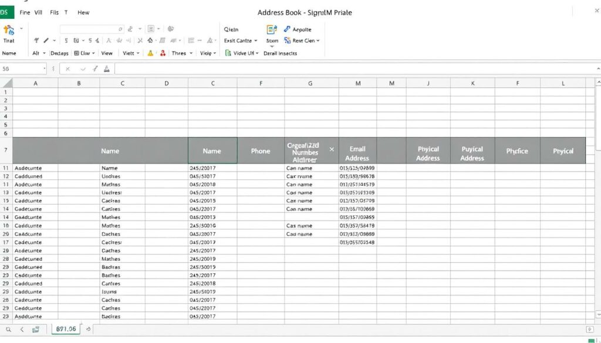Click the red icon beside warning triangle

(161, 53)
